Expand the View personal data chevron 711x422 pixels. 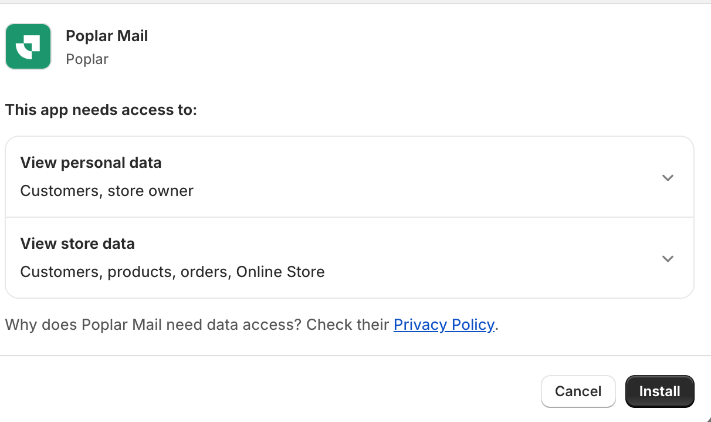point(668,177)
